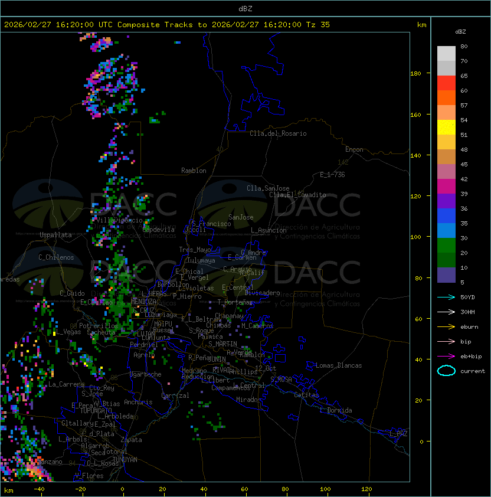Click the 'Tz 35' header value

318,25
